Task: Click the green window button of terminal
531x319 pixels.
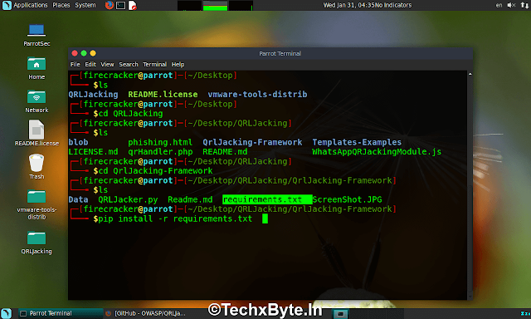Action: 84,53
